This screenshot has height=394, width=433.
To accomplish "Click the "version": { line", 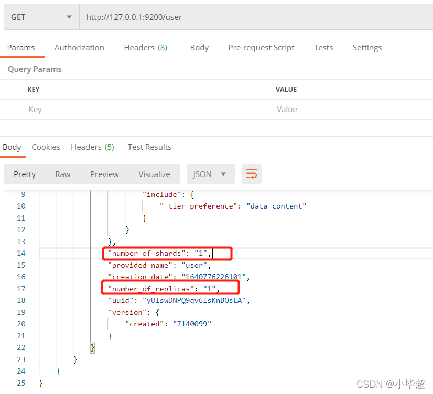I will [134, 312].
